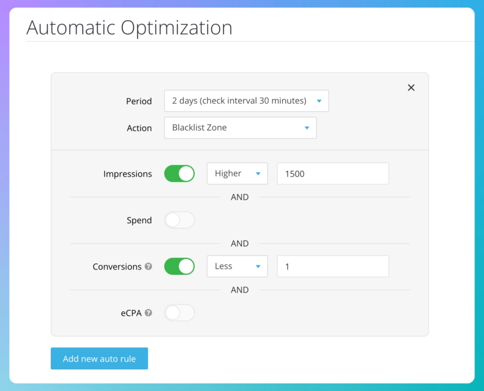Click the Spend label
The width and height of the screenshot is (484, 391).
pyautogui.click(x=139, y=220)
